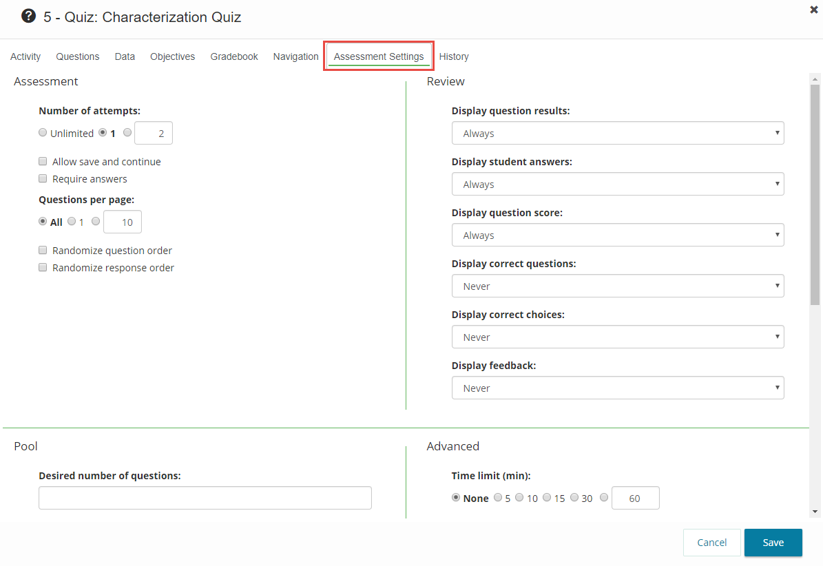Click the Desired number of questions field
823x566 pixels.
[205, 498]
